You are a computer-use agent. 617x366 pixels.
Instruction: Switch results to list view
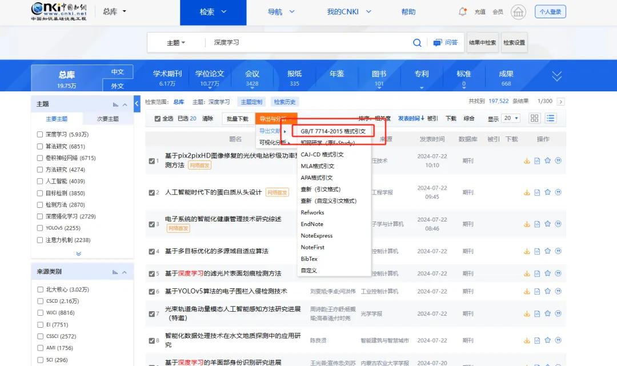click(551, 118)
